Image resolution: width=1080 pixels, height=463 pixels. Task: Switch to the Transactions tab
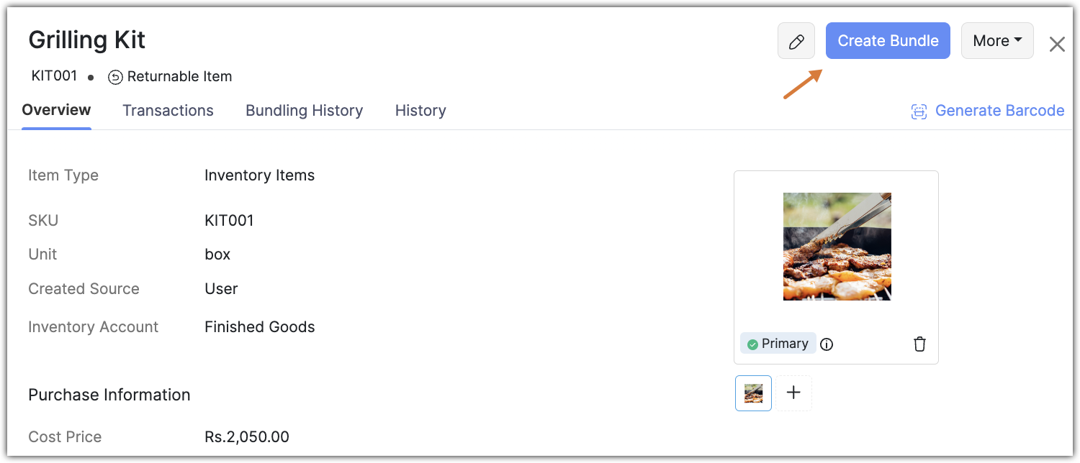tap(168, 111)
